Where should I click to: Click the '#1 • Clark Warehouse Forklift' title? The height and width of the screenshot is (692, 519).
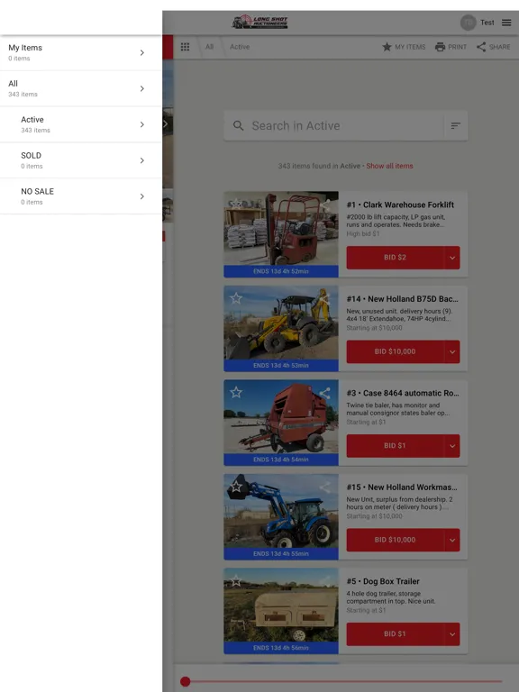(400, 205)
